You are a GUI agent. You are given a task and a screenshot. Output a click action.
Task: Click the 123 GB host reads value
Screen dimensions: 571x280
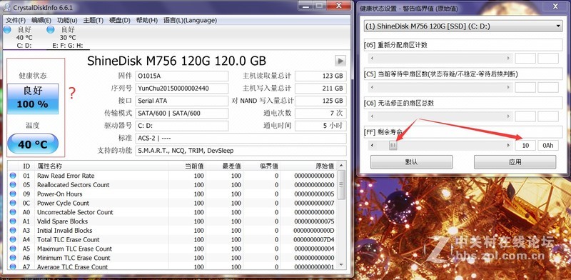pyautogui.click(x=320, y=76)
